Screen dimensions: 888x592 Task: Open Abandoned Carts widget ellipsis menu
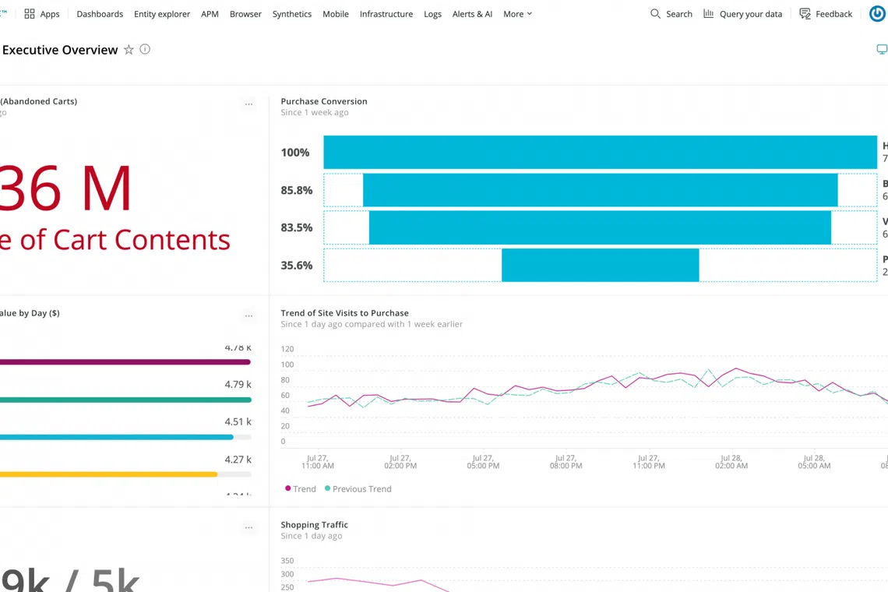coord(248,104)
